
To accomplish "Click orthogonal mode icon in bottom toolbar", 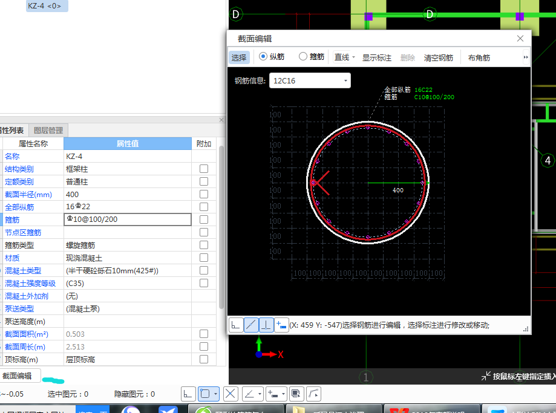I will pos(188,394).
